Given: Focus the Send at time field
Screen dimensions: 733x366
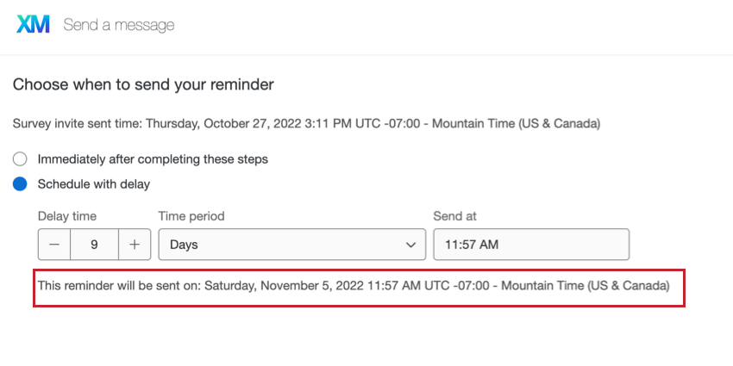Looking at the screenshot, I should 531,245.
